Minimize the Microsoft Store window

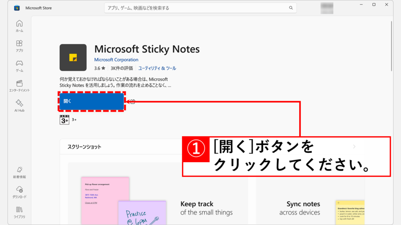pos(361,5)
